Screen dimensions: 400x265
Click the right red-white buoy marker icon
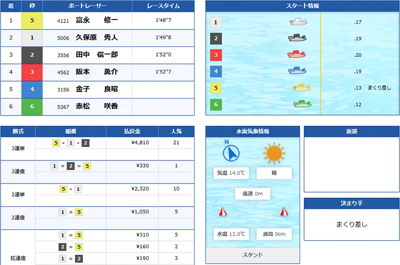point(283,211)
